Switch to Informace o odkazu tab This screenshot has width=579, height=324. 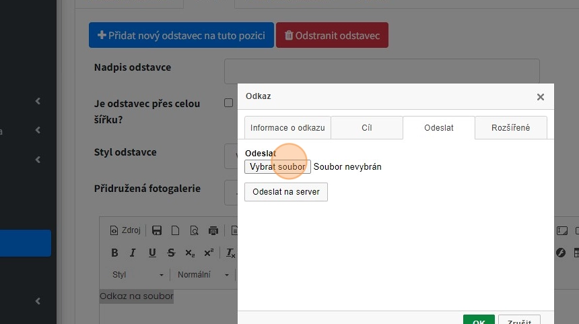(x=287, y=128)
